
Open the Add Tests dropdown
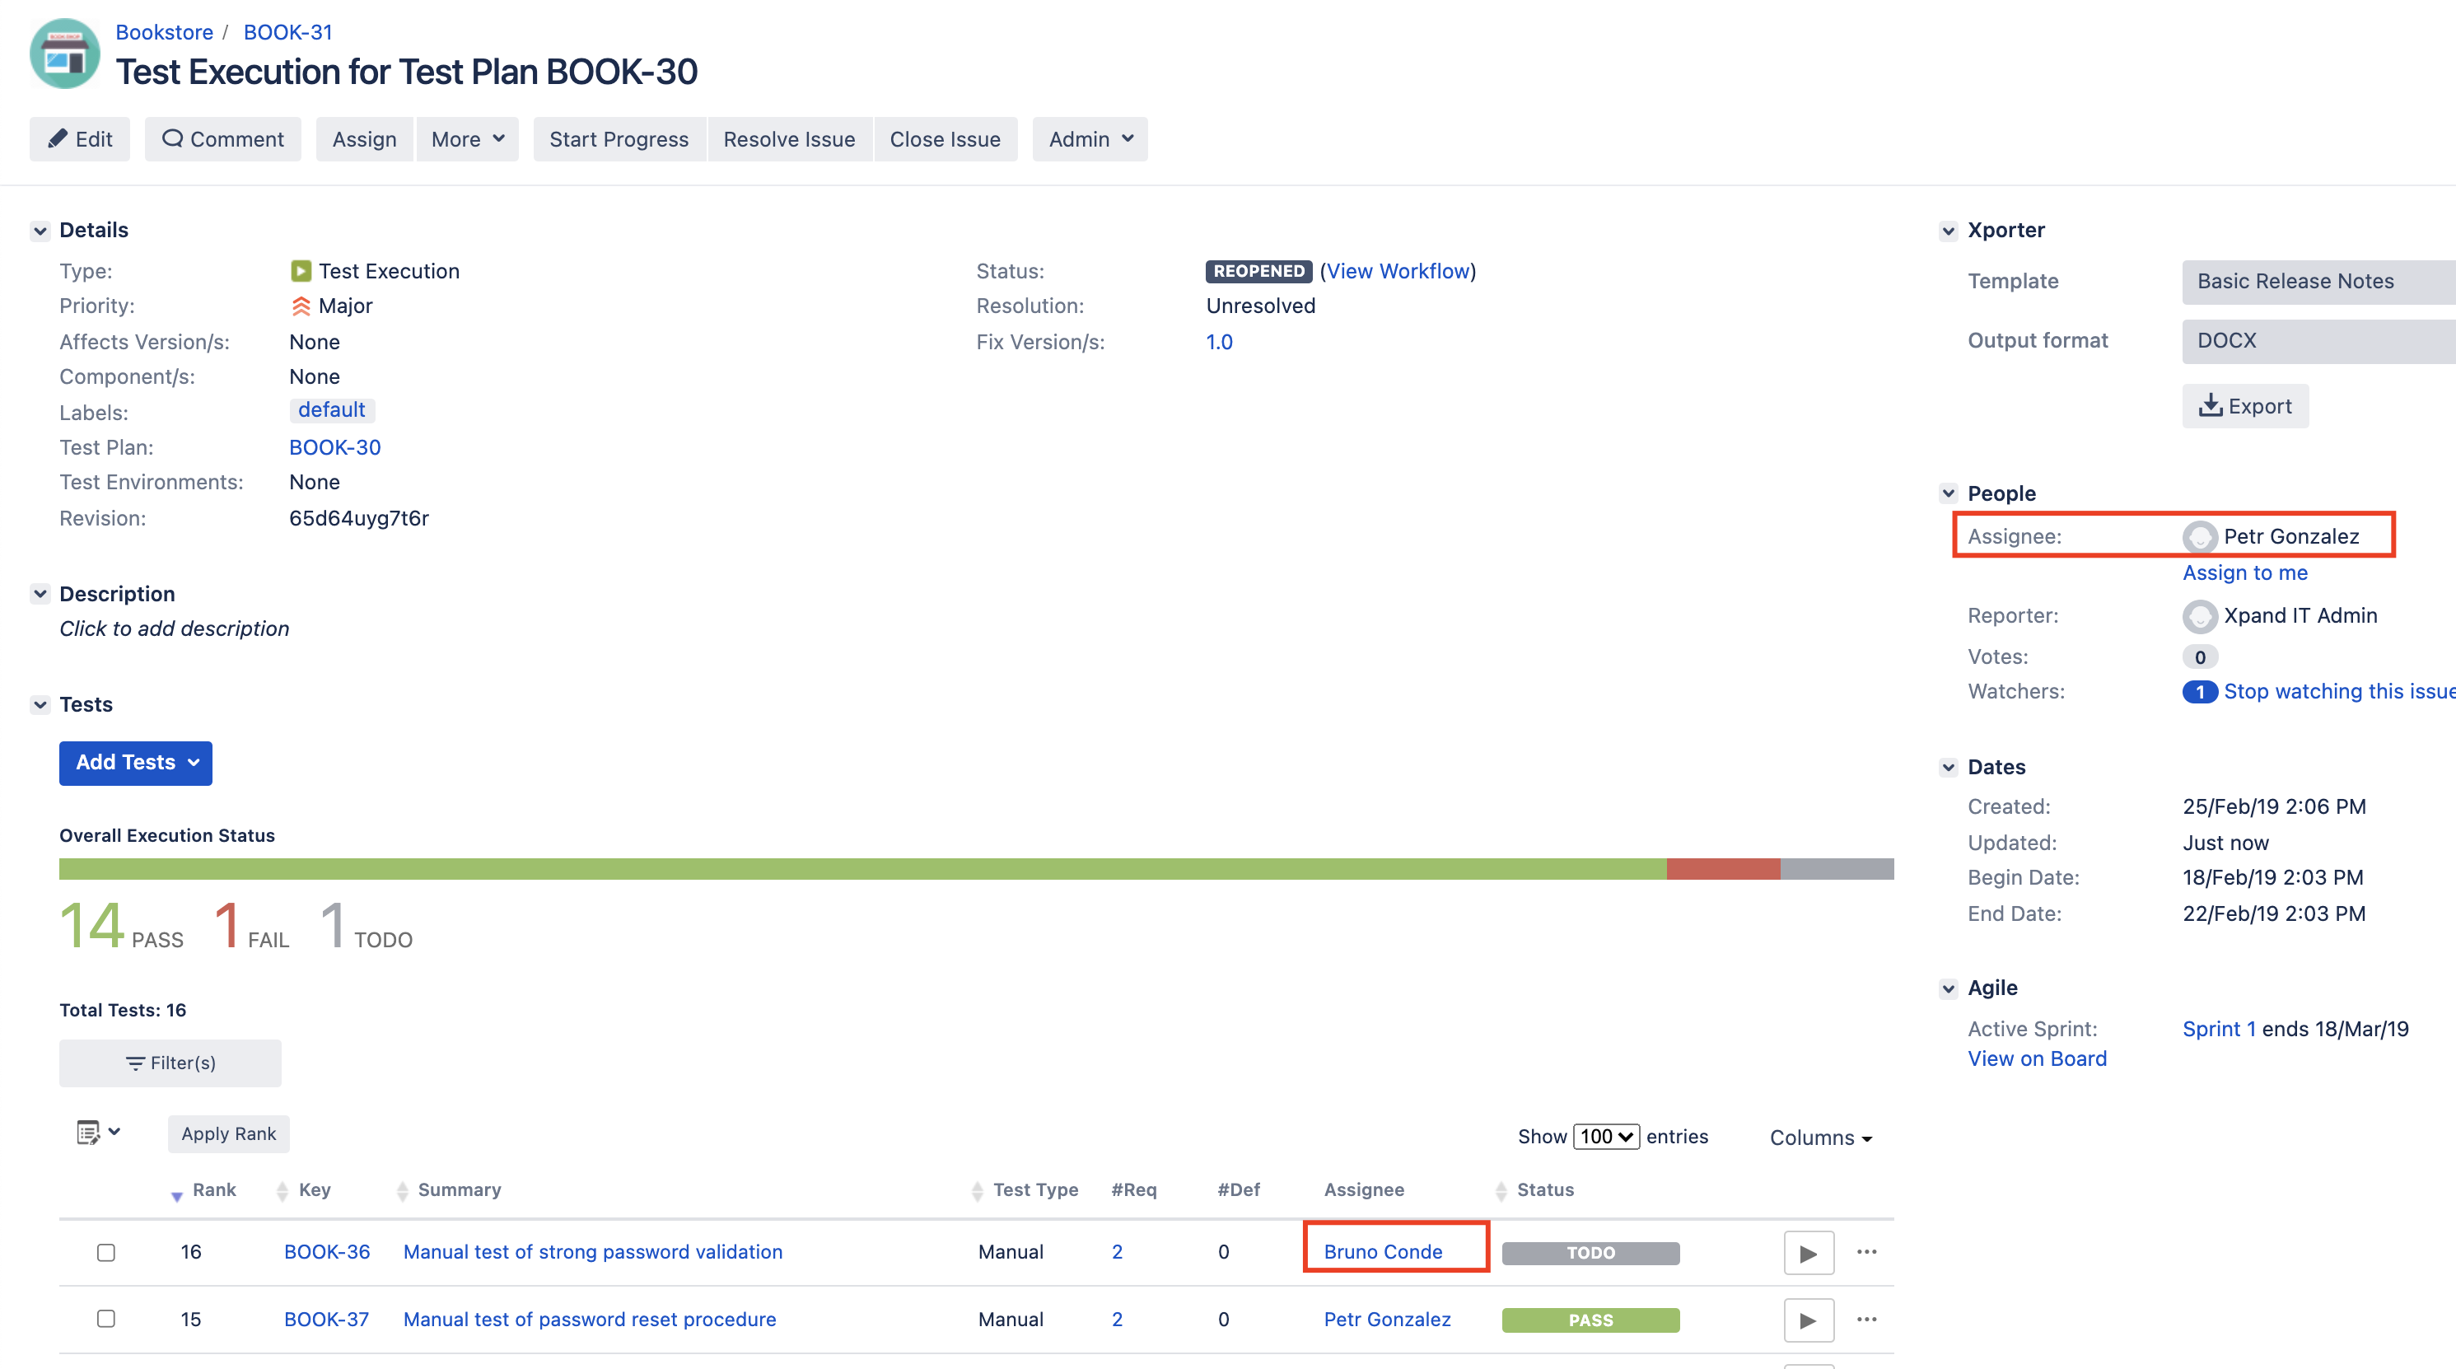[x=135, y=763]
